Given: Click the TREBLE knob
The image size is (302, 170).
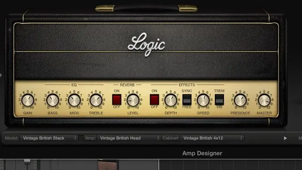Looking at the screenshot, I should [x=96, y=100].
